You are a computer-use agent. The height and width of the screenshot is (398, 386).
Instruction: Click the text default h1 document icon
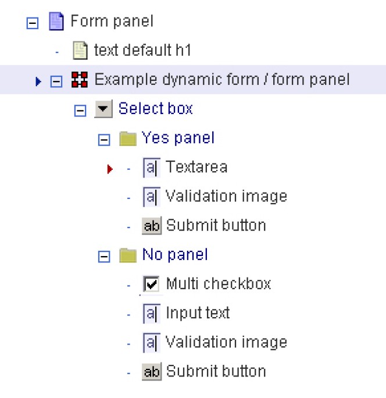pos(80,51)
